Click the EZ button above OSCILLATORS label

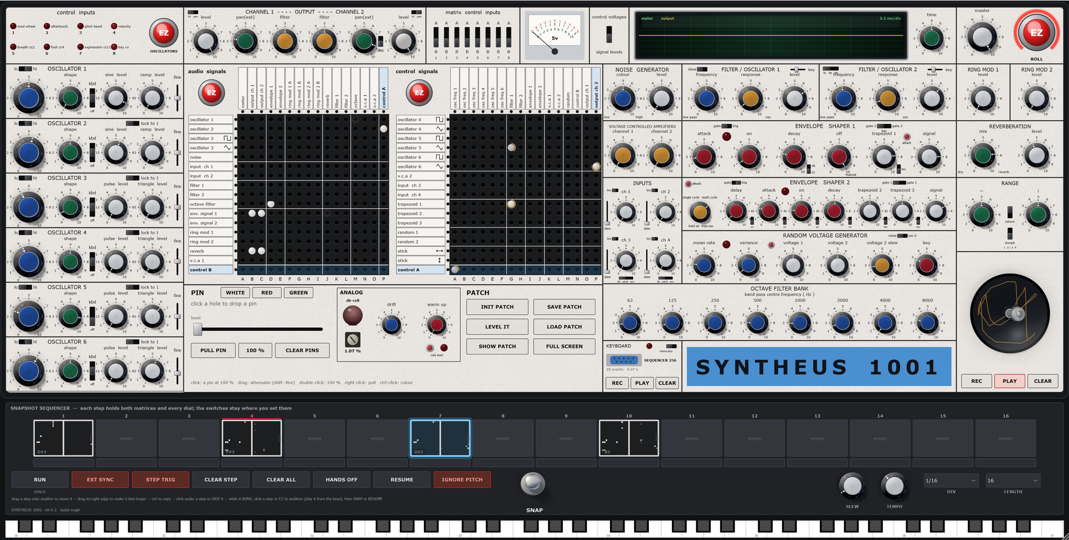click(164, 33)
